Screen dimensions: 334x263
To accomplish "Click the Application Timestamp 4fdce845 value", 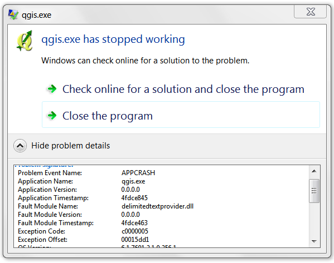I will [134, 198].
